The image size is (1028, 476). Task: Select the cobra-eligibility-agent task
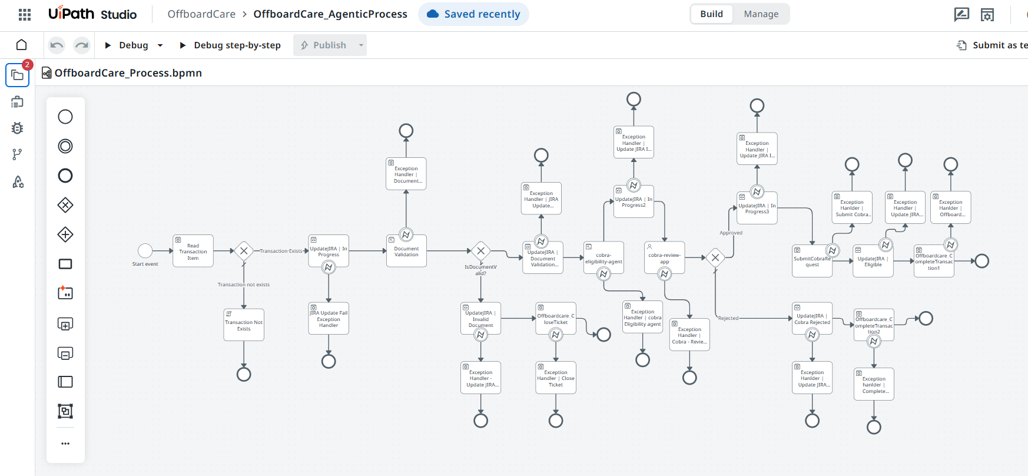pos(603,258)
